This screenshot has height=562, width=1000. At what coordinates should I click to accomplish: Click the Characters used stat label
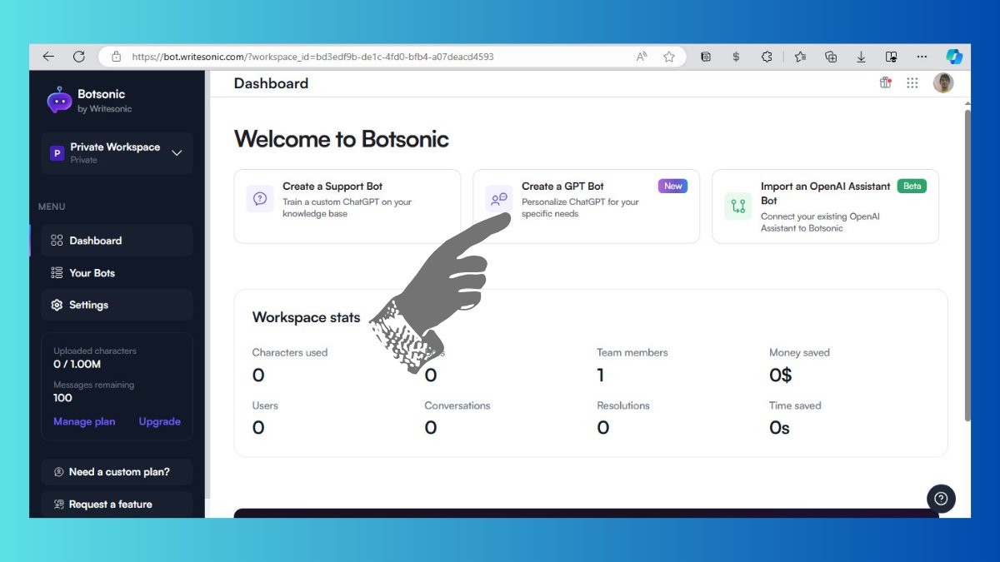click(x=290, y=352)
